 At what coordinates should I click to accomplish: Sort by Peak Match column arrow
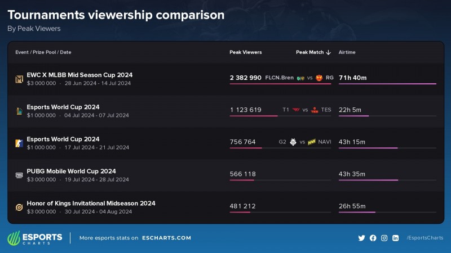[x=328, y=52]
